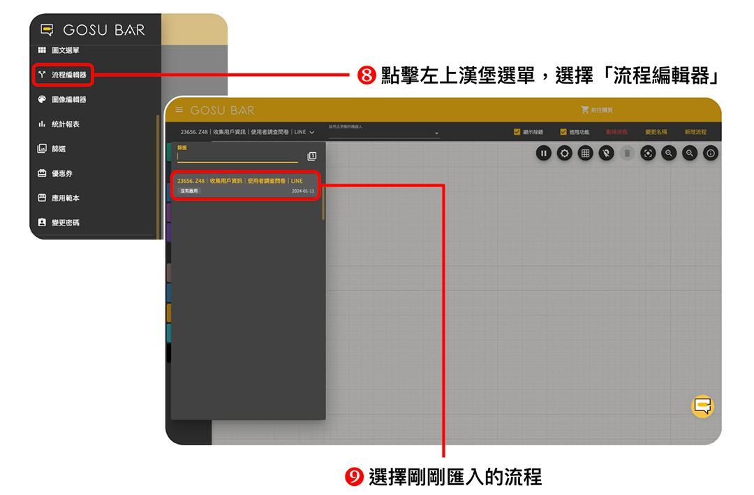Click the 前往購買 link in header

pos(602,110)
